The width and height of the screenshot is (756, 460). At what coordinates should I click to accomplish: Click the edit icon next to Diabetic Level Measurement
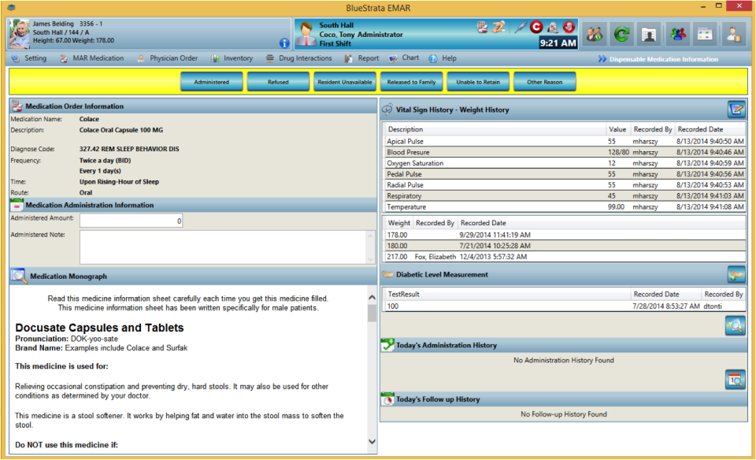pos(737,274)
